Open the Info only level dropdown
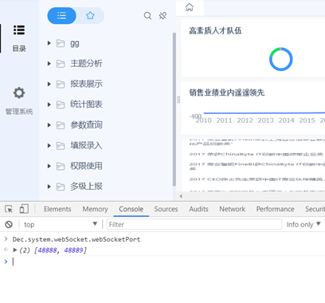 click(x=303, y=225)
